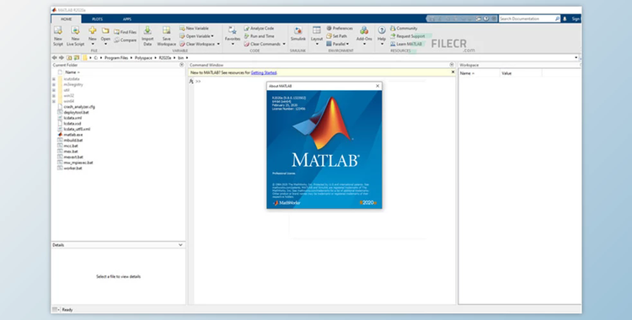Switch to the APPS tab
Screen dimensions: 632x320
pyautogui.click(x=127, y=19)
